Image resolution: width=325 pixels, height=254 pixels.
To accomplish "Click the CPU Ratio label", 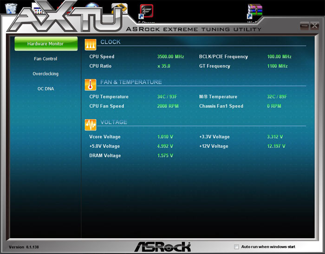I will pyautogui.click(x=100, y=66).
